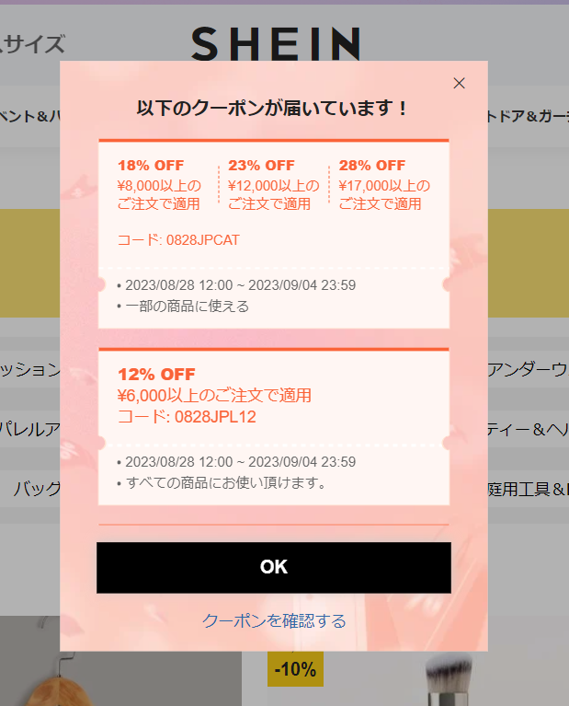The height and width of the screenshot is (706, 569).
Task: Click the -10% discount badge
Action: coord(295,669)
